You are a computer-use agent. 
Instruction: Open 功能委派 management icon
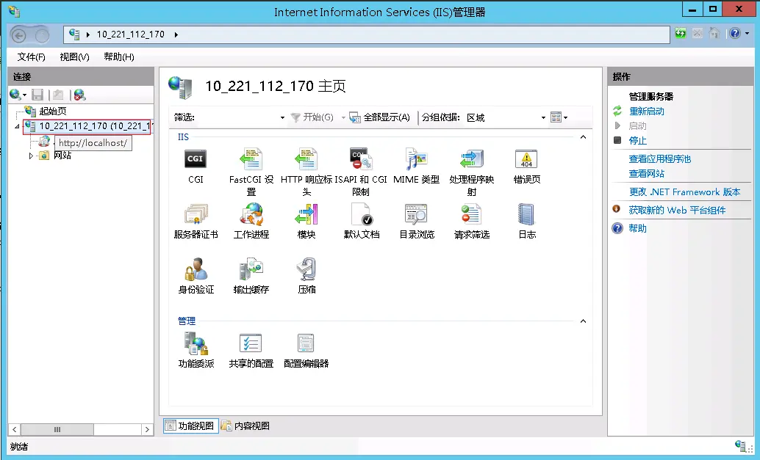click(196, 350)
